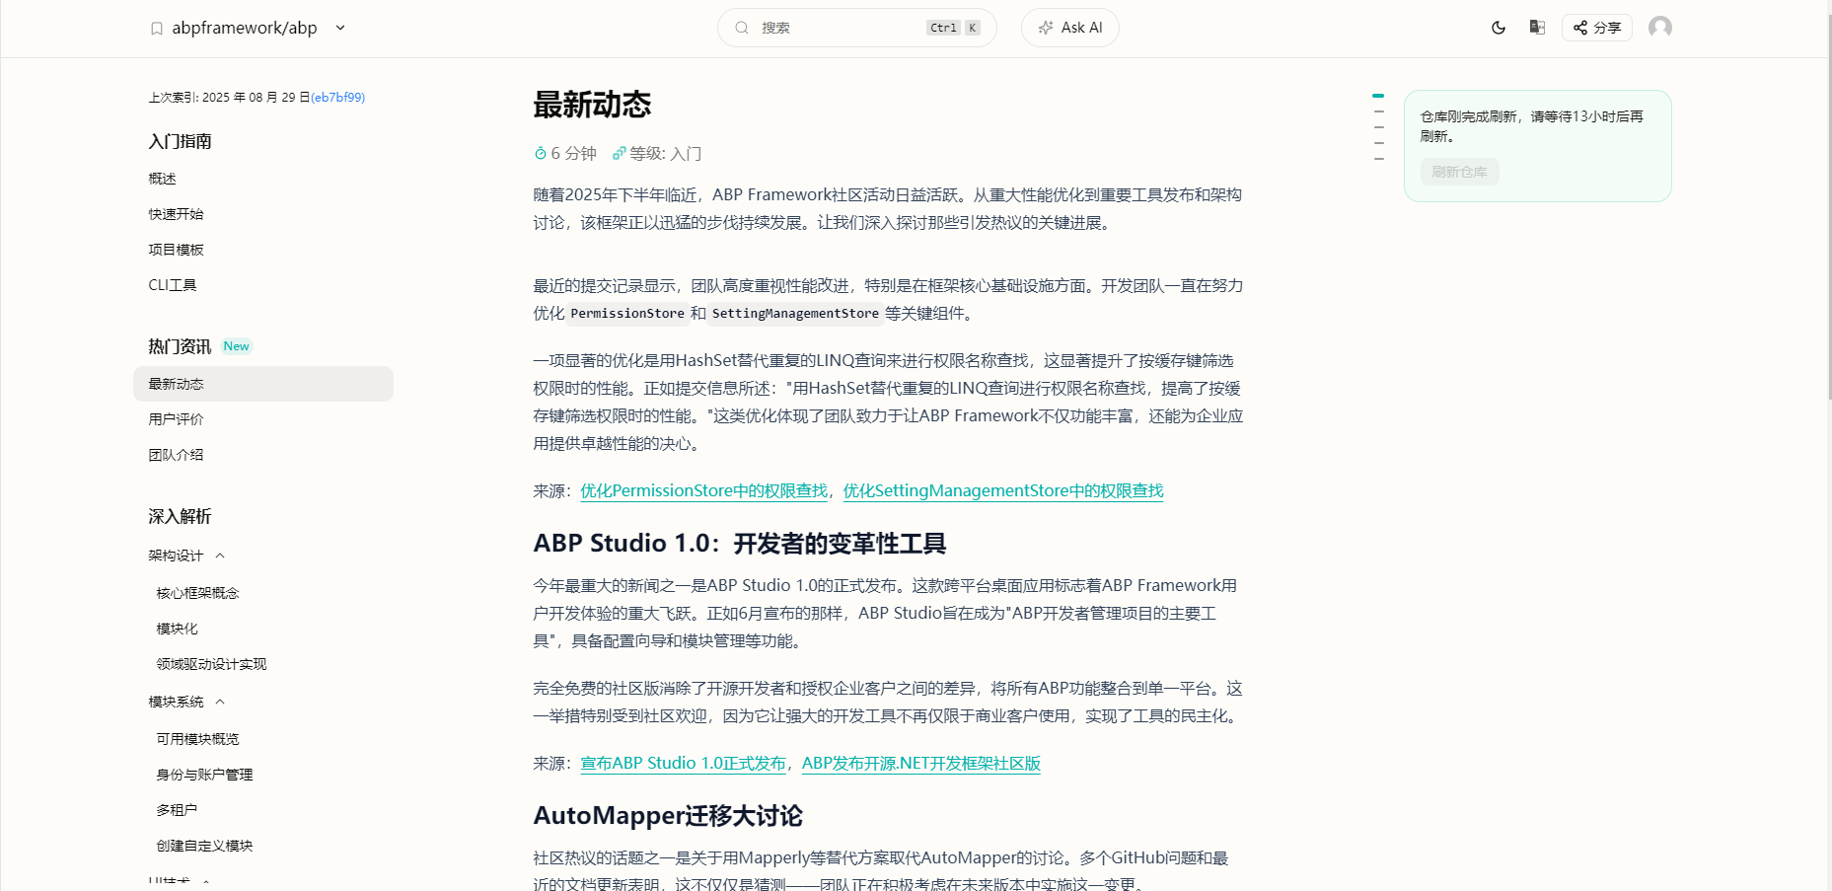1832x891 pixels.
Task: Click the 分享 share button
Action: pos(1597,28)
